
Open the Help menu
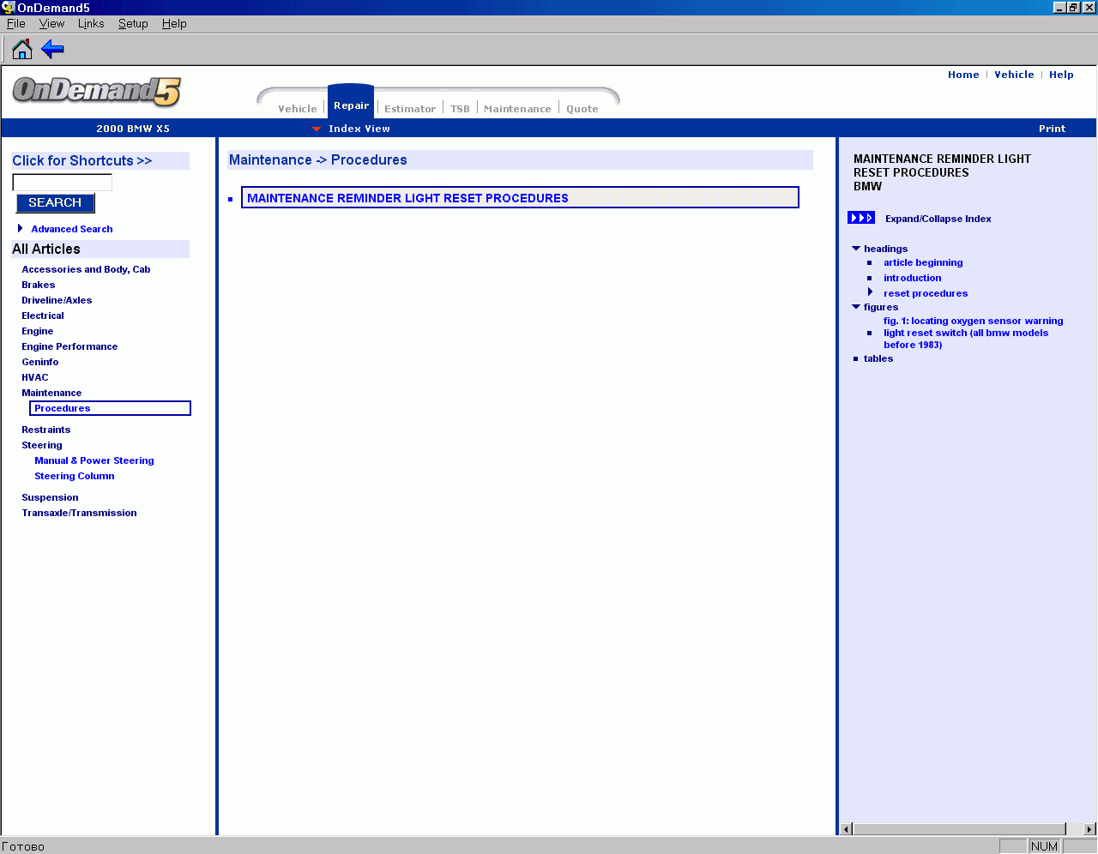174,24
